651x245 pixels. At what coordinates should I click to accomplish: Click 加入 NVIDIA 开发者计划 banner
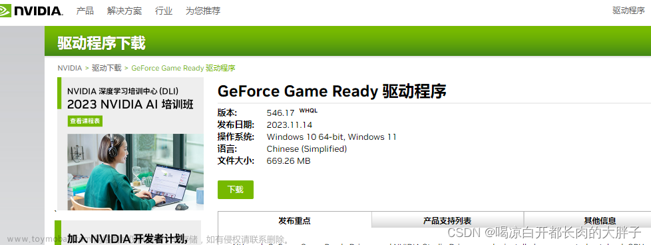(x=127, y=238)
